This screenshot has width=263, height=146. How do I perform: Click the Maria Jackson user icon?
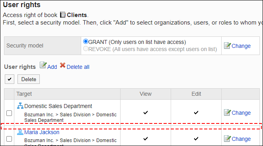20,132
